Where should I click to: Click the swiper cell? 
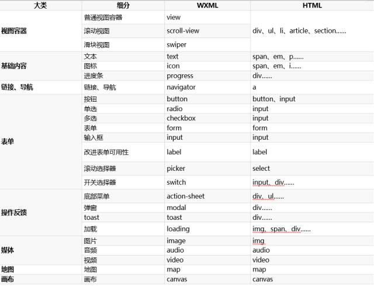pyautogui.click(x=207, y=44)
